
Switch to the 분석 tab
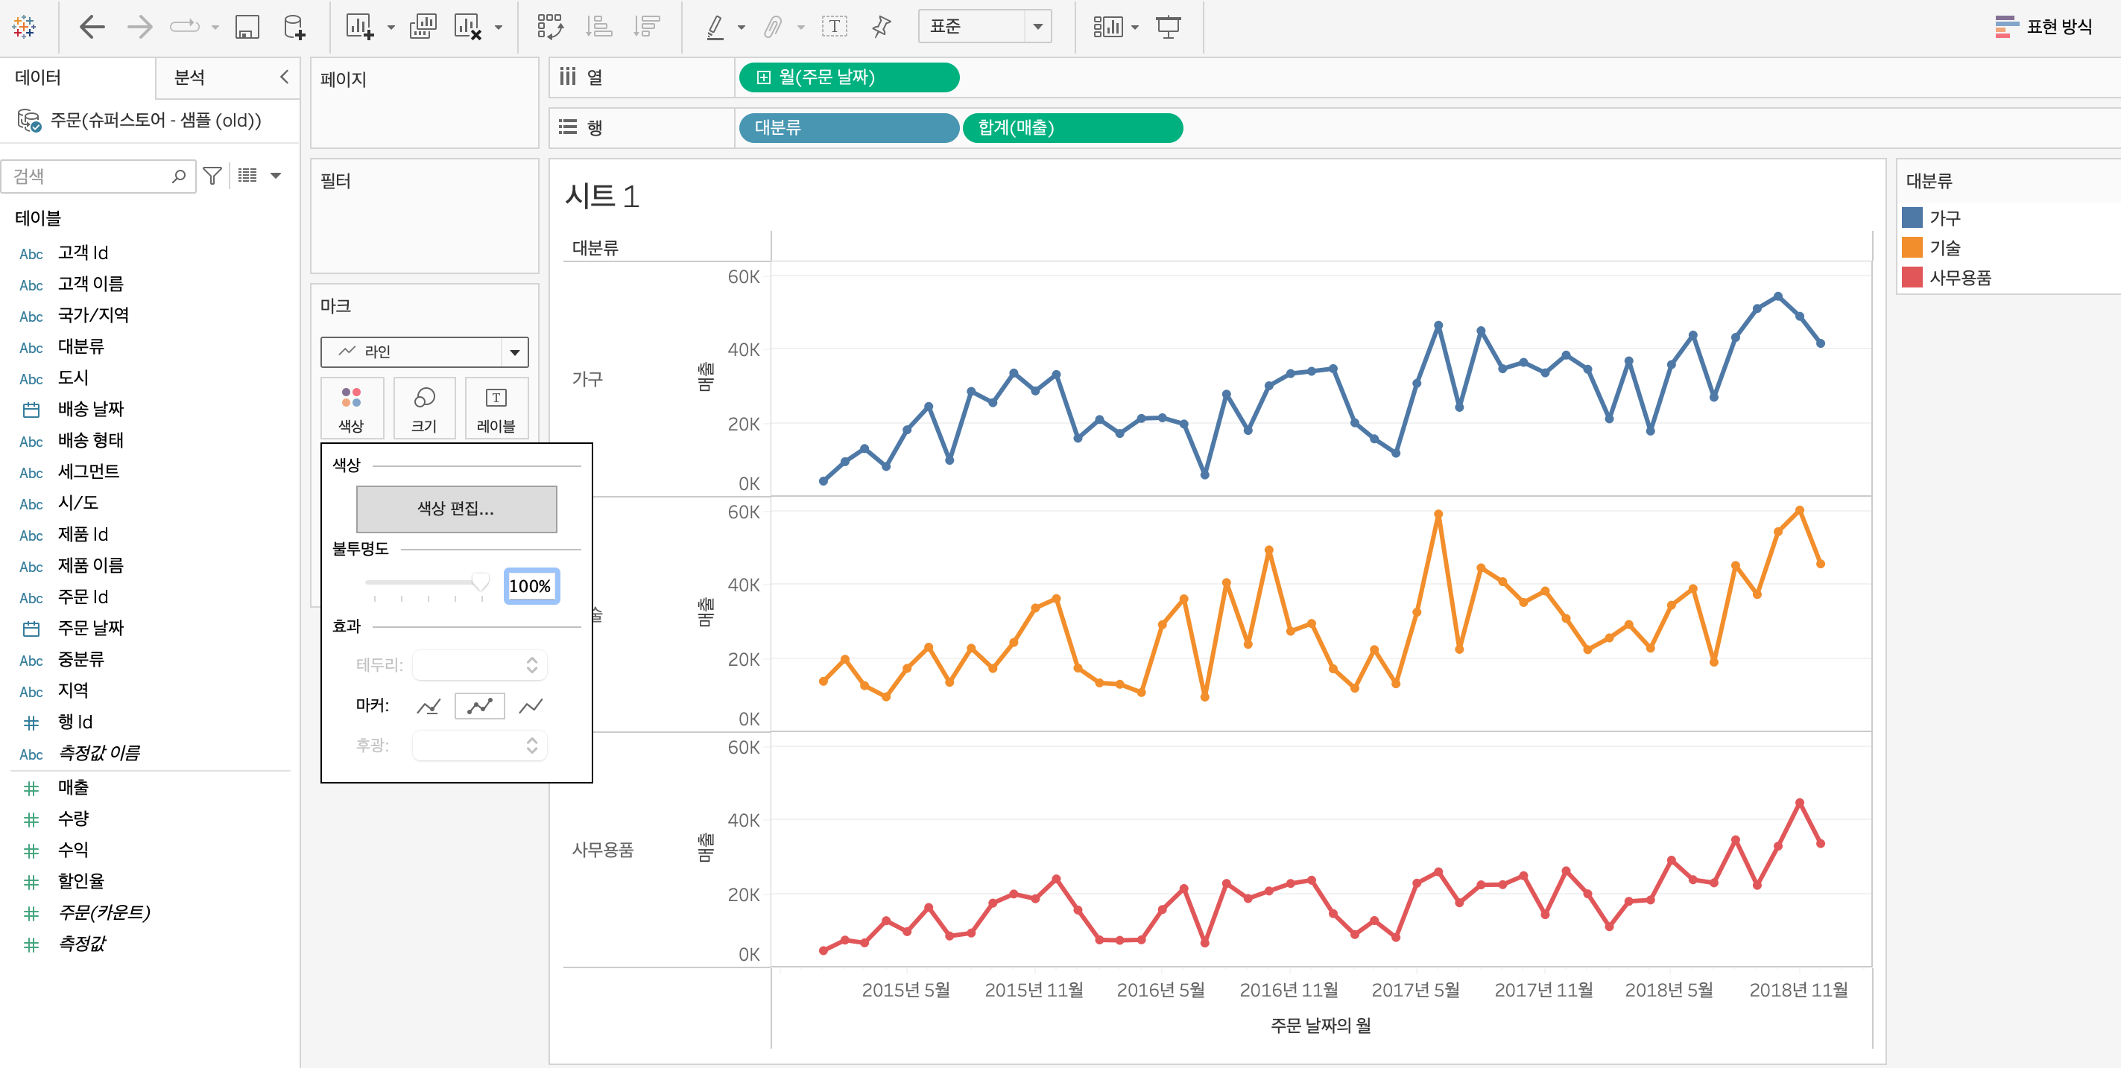189,77
